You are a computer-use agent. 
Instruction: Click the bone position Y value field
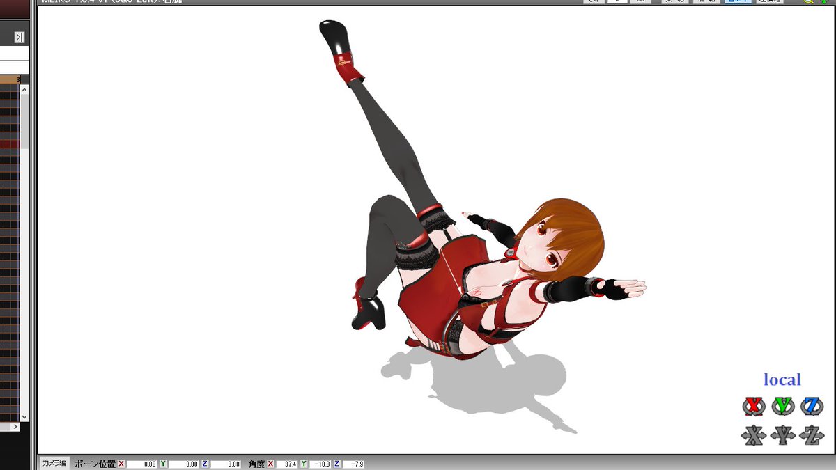pyautogui.click(x=183, y=464)
